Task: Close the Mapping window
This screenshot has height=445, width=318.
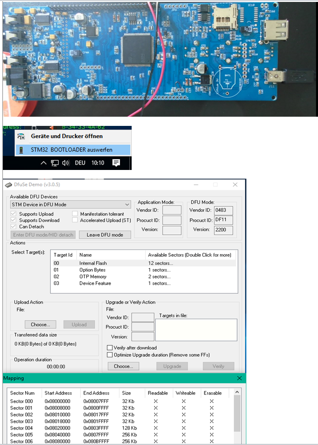Action: [240, 378]
